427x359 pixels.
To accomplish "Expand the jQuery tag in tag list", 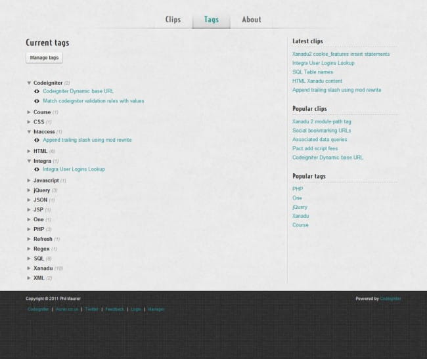I will click(29, 190).
